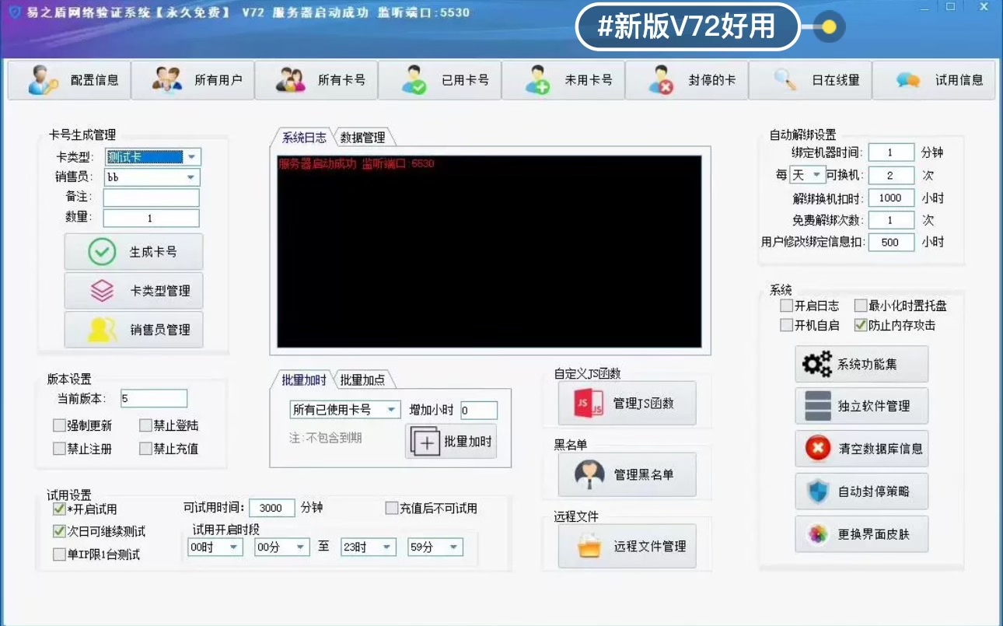Click green checkmark icon on 生成卡号
Viewport: 1003px width, 626px height.
click(102, 252)
